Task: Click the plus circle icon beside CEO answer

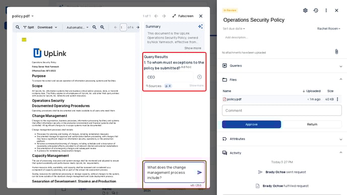Action: tap(199, 77)
